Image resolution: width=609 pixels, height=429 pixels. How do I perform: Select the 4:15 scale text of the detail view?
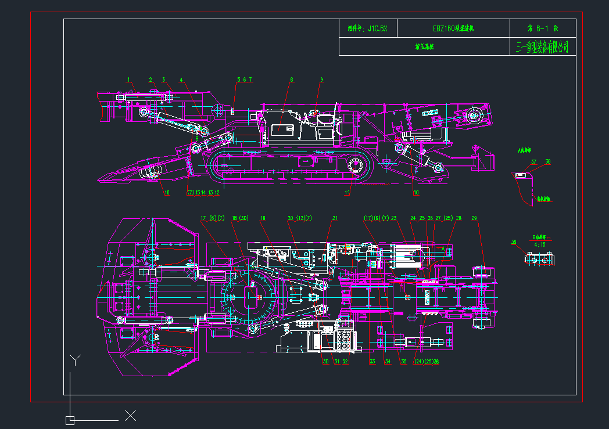point(539,244)
